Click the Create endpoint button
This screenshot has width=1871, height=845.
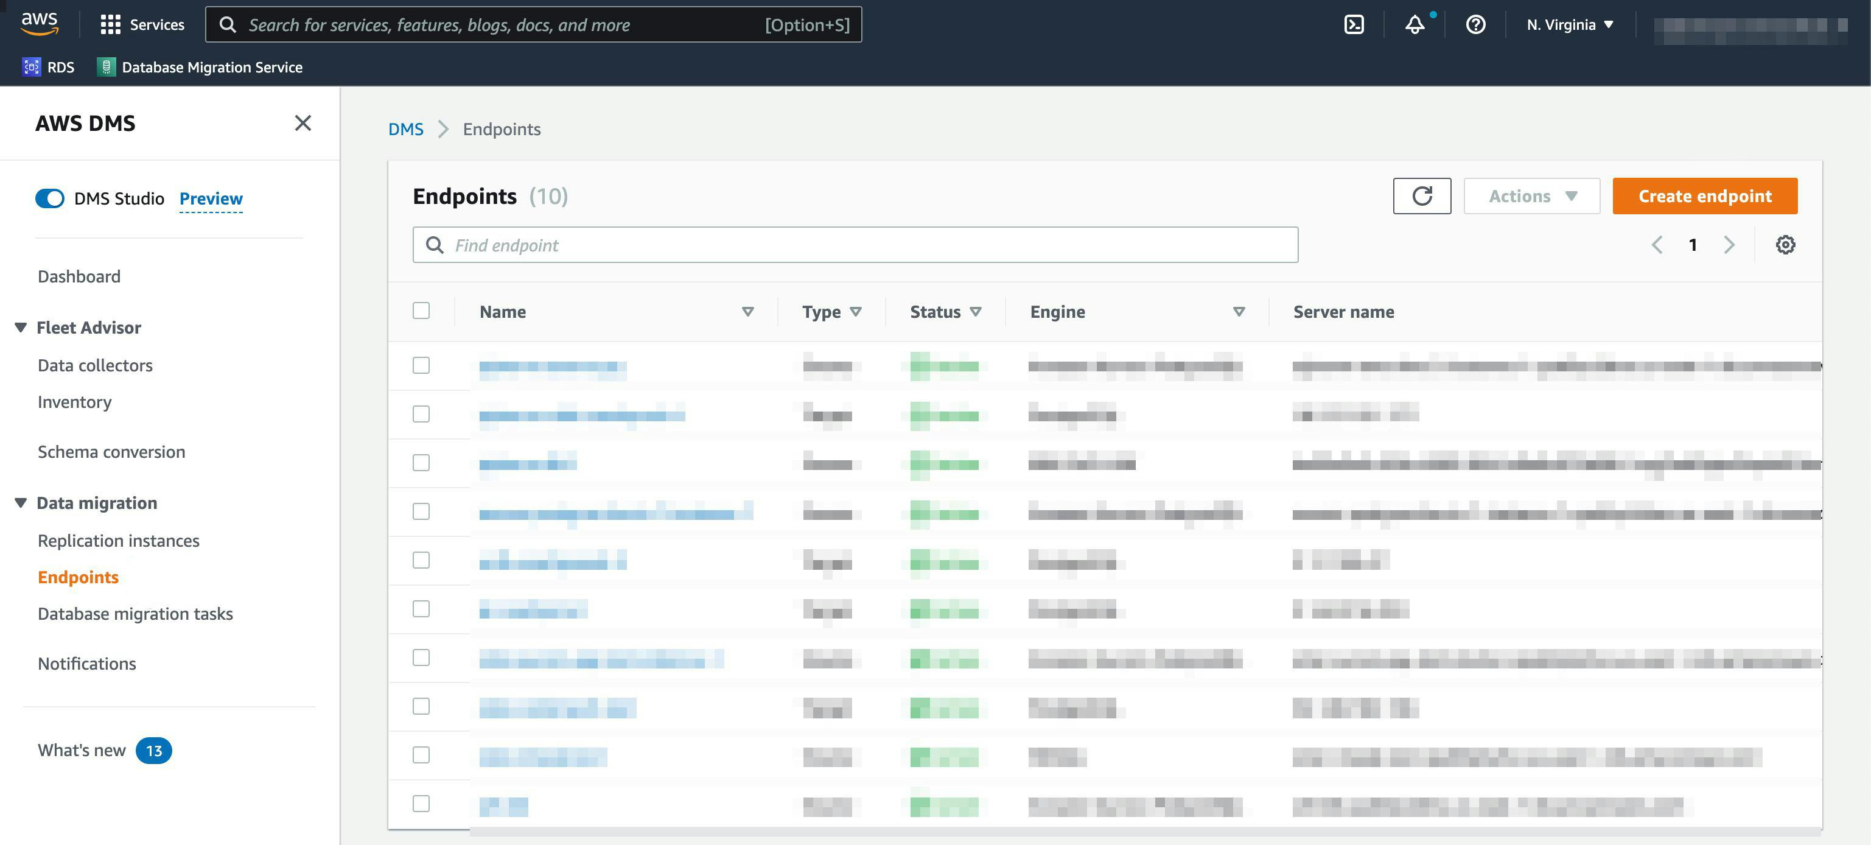point(1705,195)
